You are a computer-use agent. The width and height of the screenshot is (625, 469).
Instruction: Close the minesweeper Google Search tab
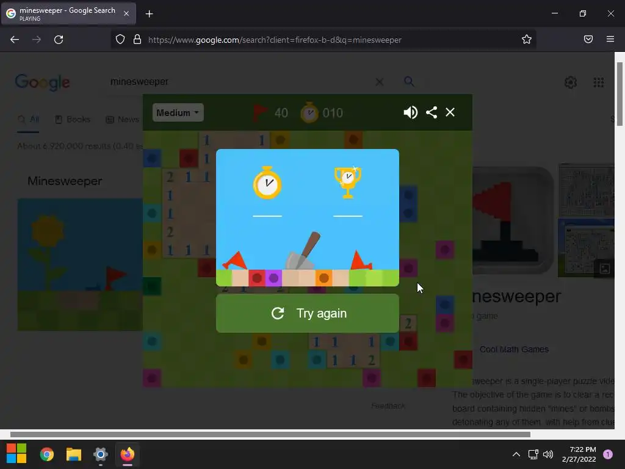[x=126, y=13]
